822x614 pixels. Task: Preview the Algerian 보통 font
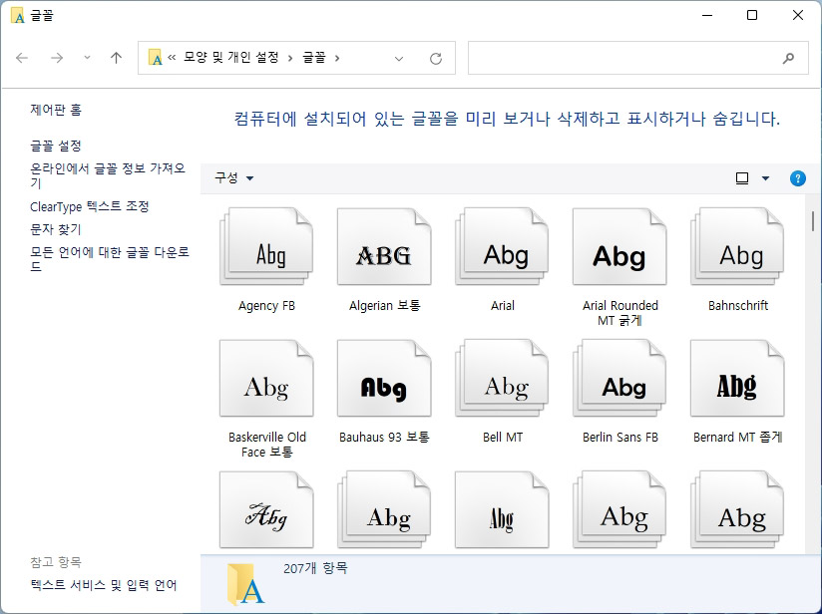pos(384,246)
